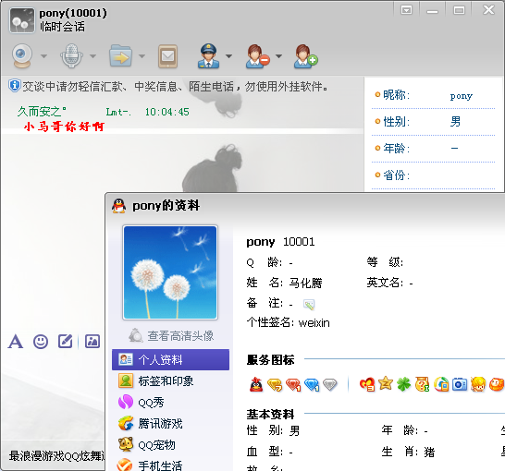The image size is (505, 471).
Task: Click the police officer report icon
Action: [x=209, y=55]
